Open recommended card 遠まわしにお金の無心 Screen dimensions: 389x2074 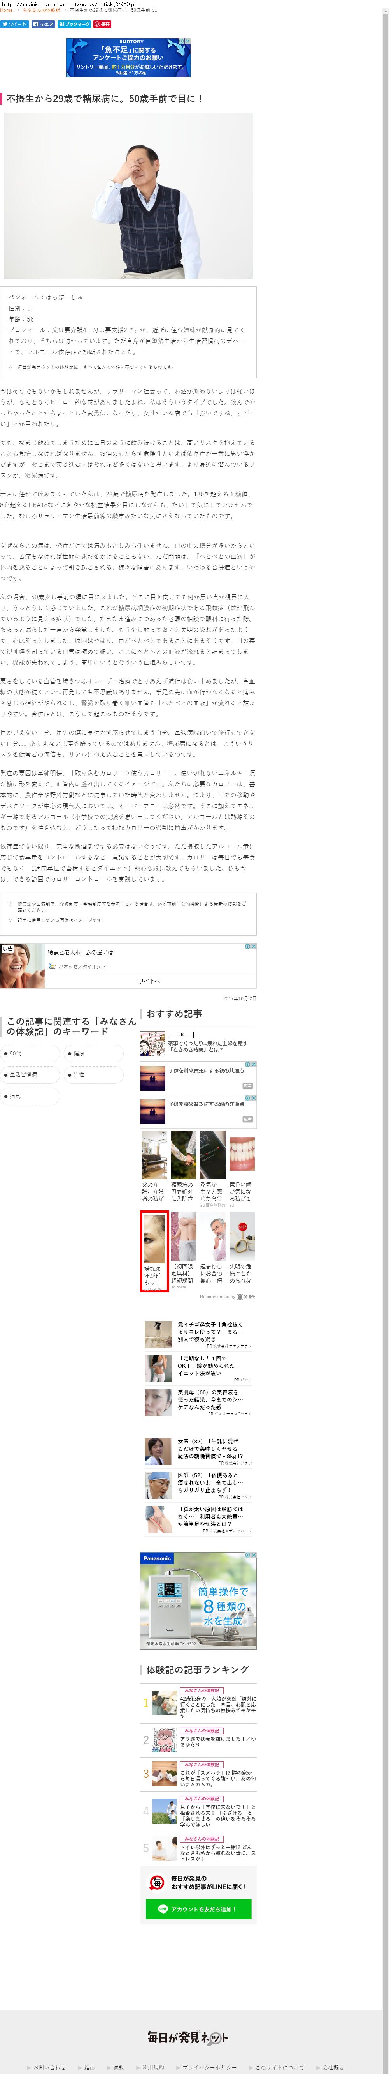[x=213, y=1249]
